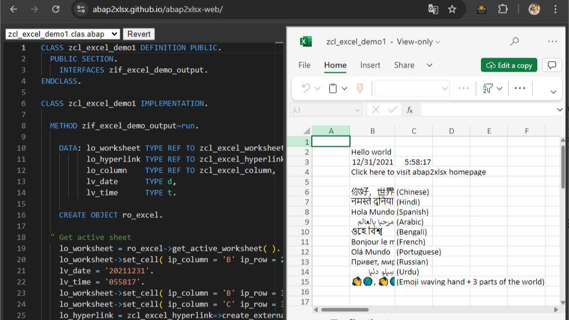Open site information icon in address bar
The width and height of the screenshot is (569, 320).
pyautogui.click(x=81, y=9)
